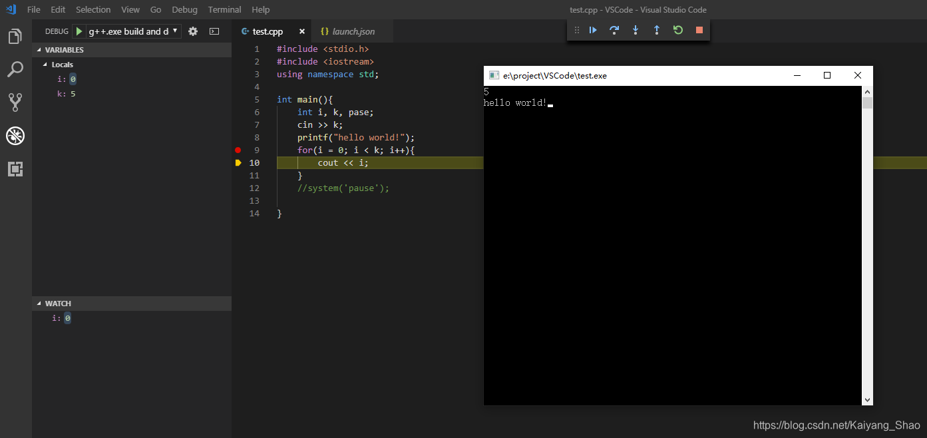Close the test.exe console window

coord(858,75)
